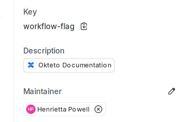Click the Maintainer section heading
This screenshot has height=122, width=188.
(42, 91)
